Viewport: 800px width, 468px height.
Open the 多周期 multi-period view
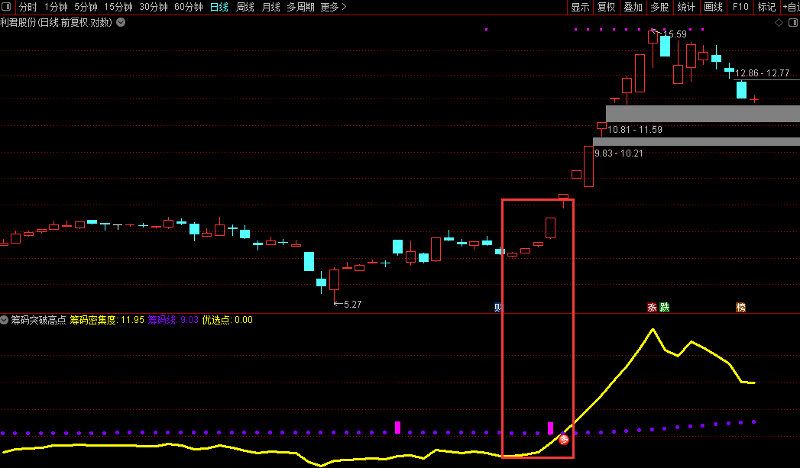tap(300, 7)
